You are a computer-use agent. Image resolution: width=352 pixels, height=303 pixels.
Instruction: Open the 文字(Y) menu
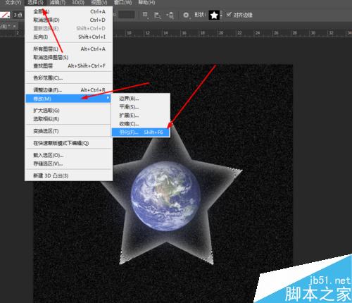13,3
